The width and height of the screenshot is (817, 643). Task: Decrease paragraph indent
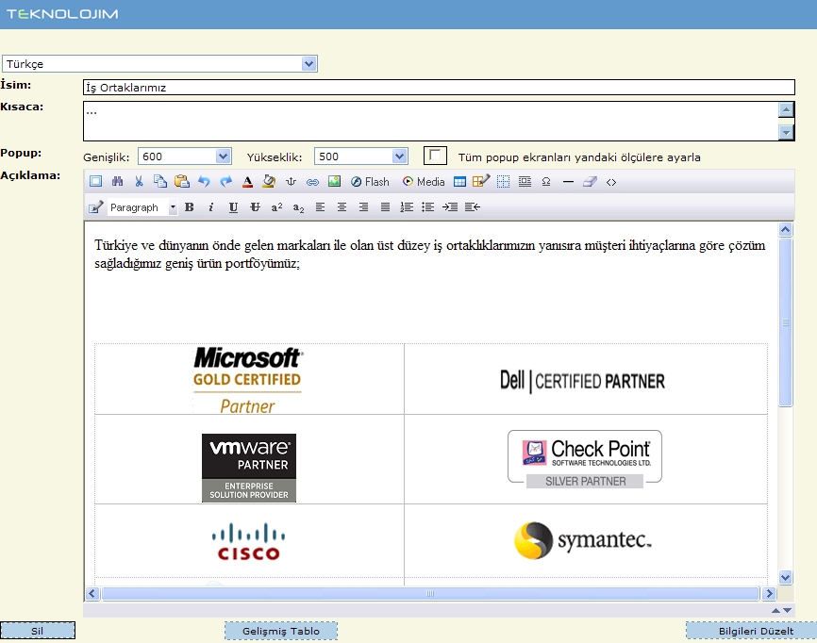pos(472,207)
